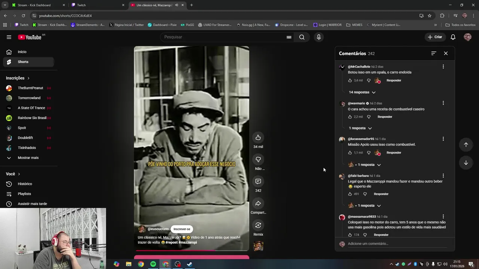
Task: Like @wavmario's comment with 2,2 mil
Action: click(350, 117)
